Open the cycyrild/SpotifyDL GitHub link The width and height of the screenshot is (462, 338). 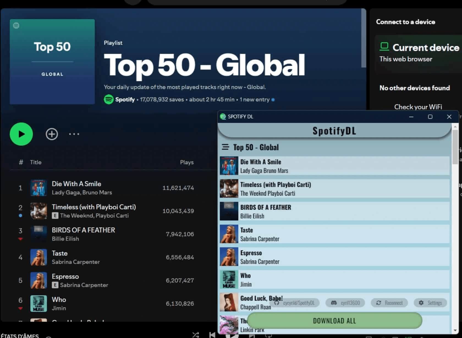(295, 303)
